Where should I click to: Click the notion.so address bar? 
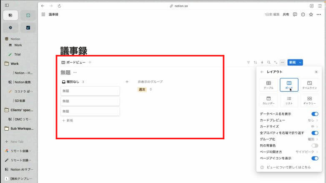click(179, 6)
